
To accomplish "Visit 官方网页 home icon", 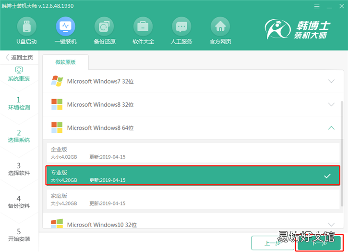I will (220, 26).
